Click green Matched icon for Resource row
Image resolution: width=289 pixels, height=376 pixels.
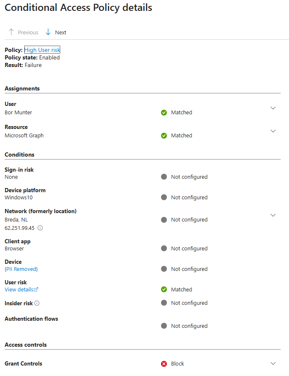pyautogui.click(x=164, y=136)
